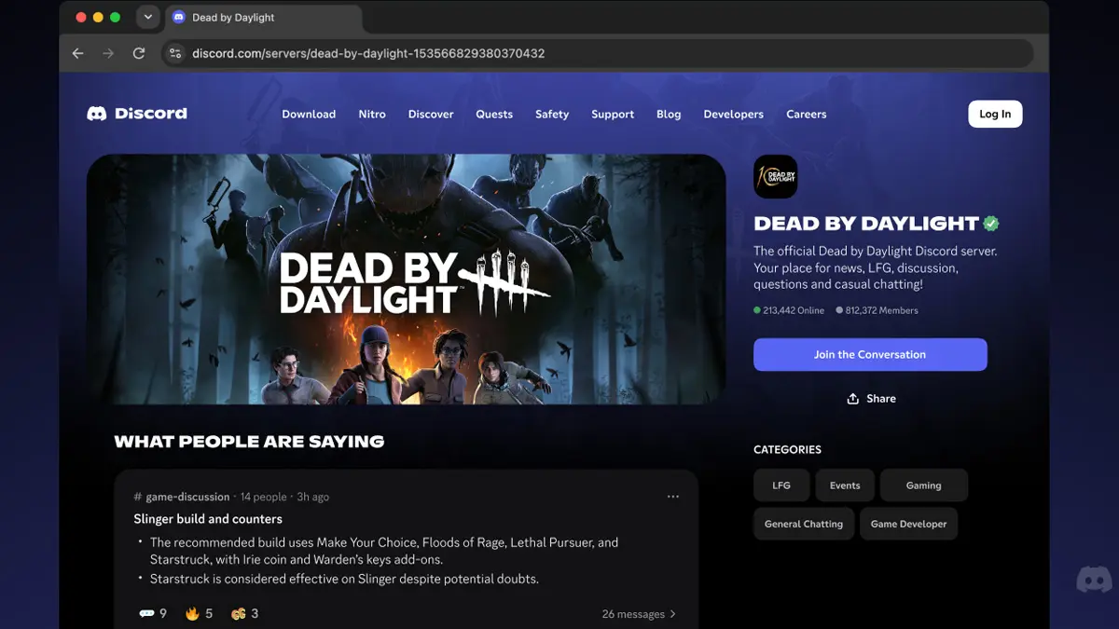The width and height of the screenshot is (1119, 629).
Task: Open site information icon in the address bar
Action: click(174, 53)
